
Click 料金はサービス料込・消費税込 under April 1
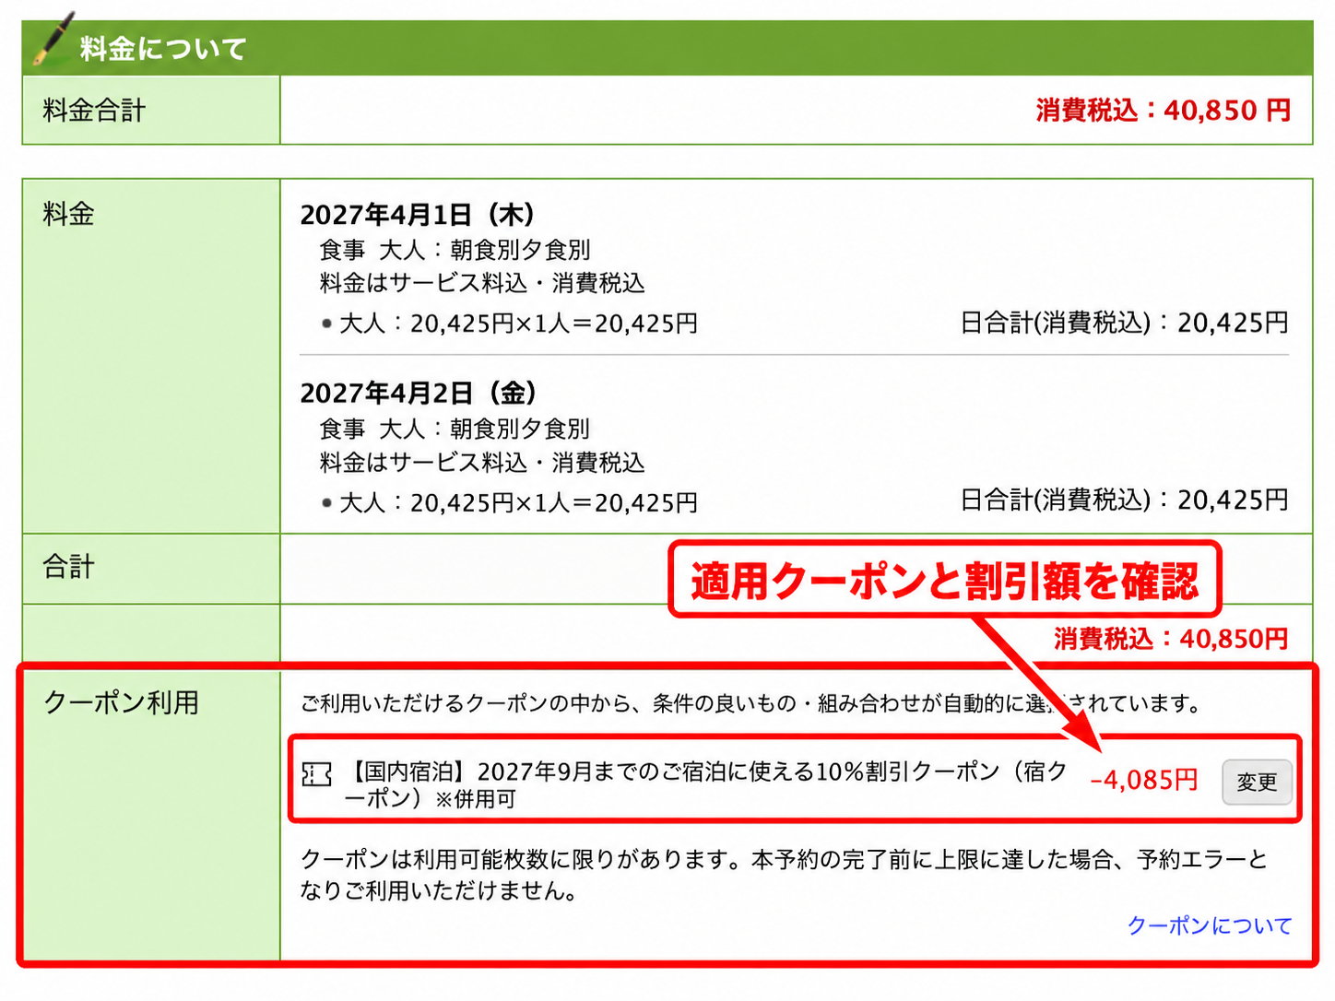coord(482,283)
